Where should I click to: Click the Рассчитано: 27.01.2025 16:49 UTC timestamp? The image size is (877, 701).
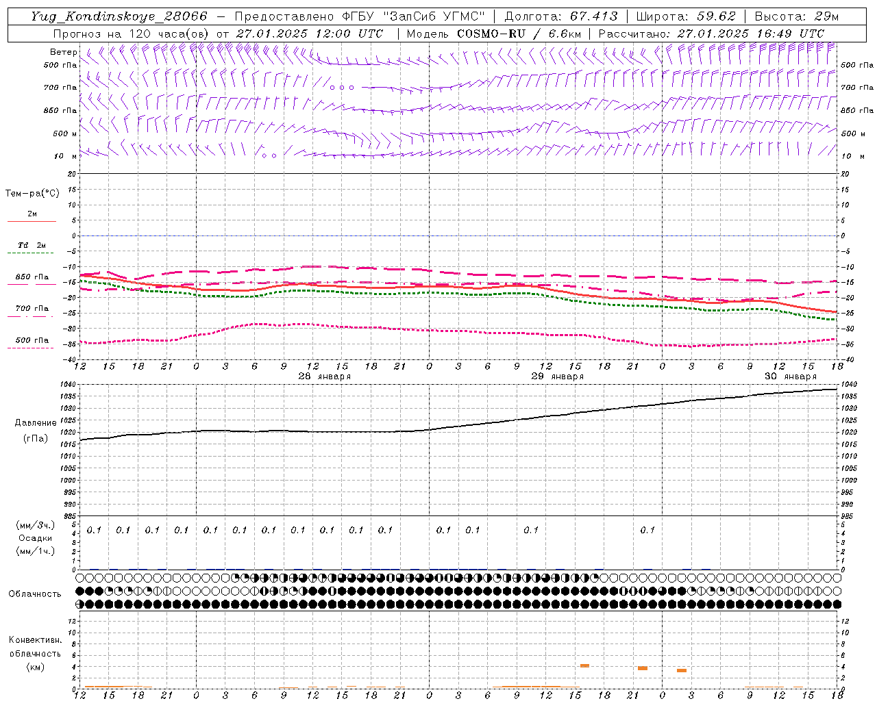(711, 34)
